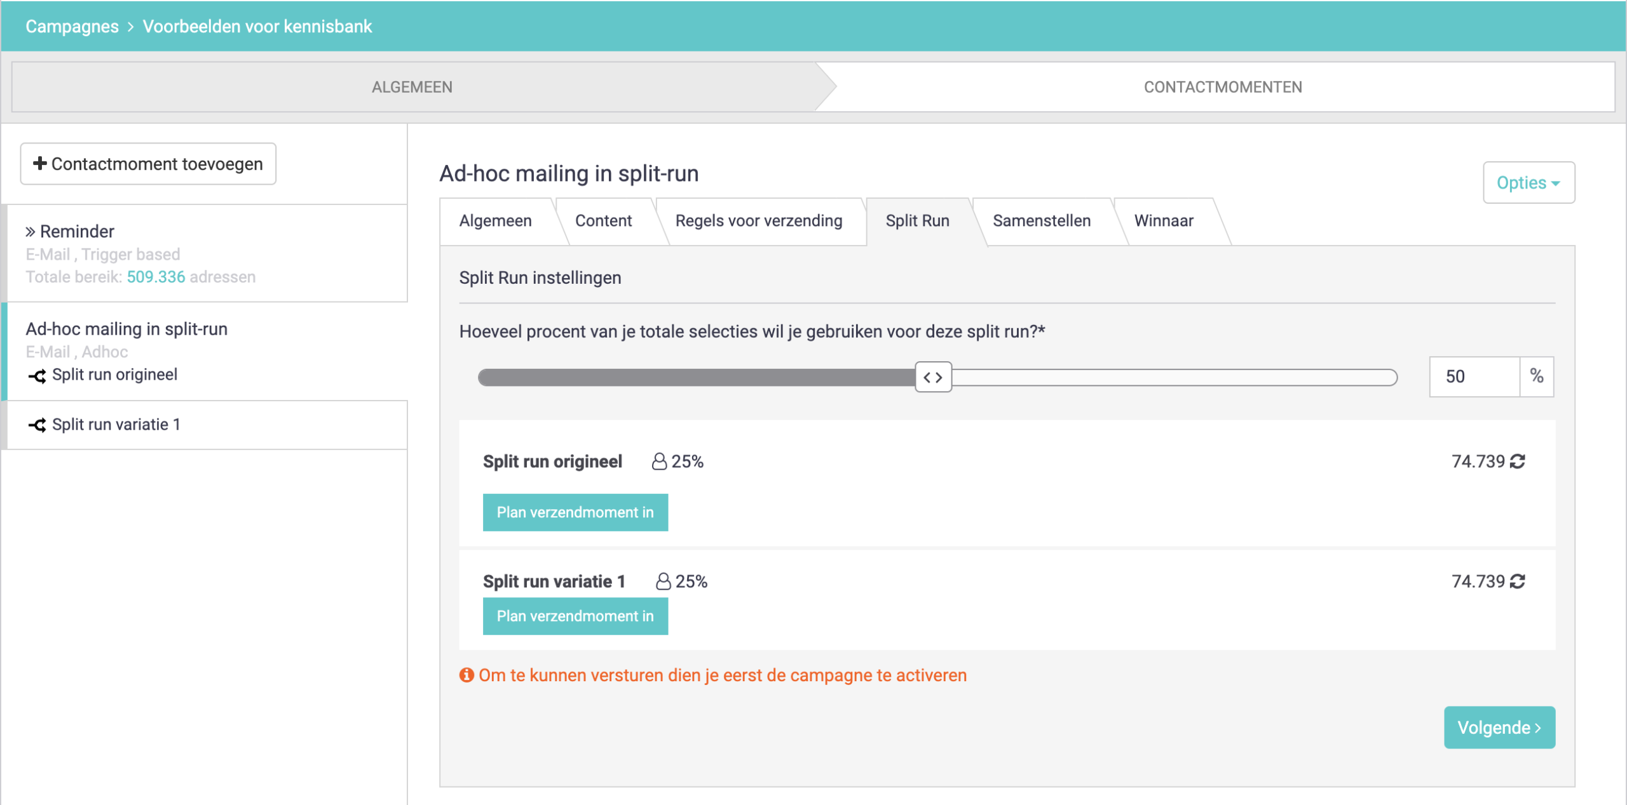This screenshot has height=805, width=1627.
Task: Click the filled left part of percentage slider
Action: (x=697, y=377)
